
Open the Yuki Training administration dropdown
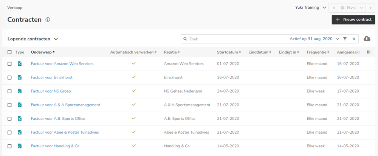(311, 8)
